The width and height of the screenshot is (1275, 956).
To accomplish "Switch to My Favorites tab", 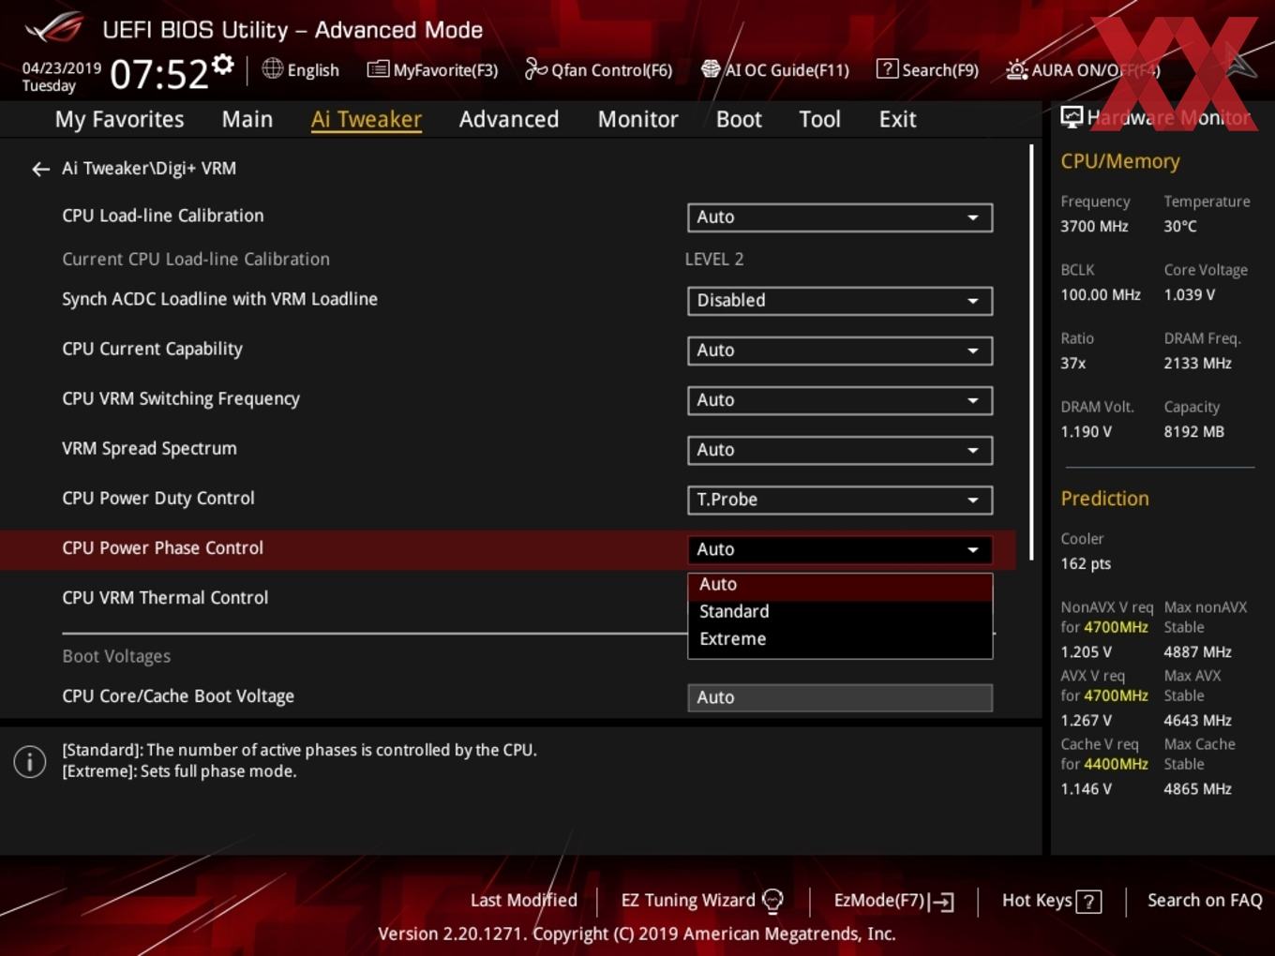I will click(x=119, y=119).
